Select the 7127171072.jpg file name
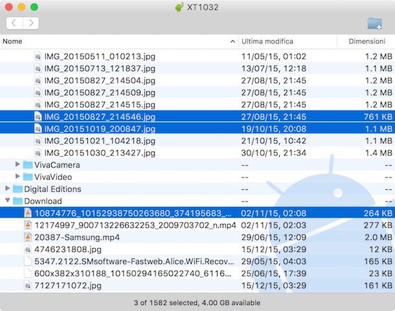This screenshot has height=311, width=395. tap(68, 286)
